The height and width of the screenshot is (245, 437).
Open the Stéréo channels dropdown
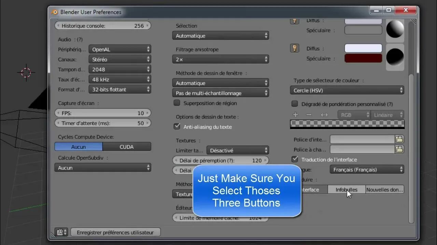120,59
